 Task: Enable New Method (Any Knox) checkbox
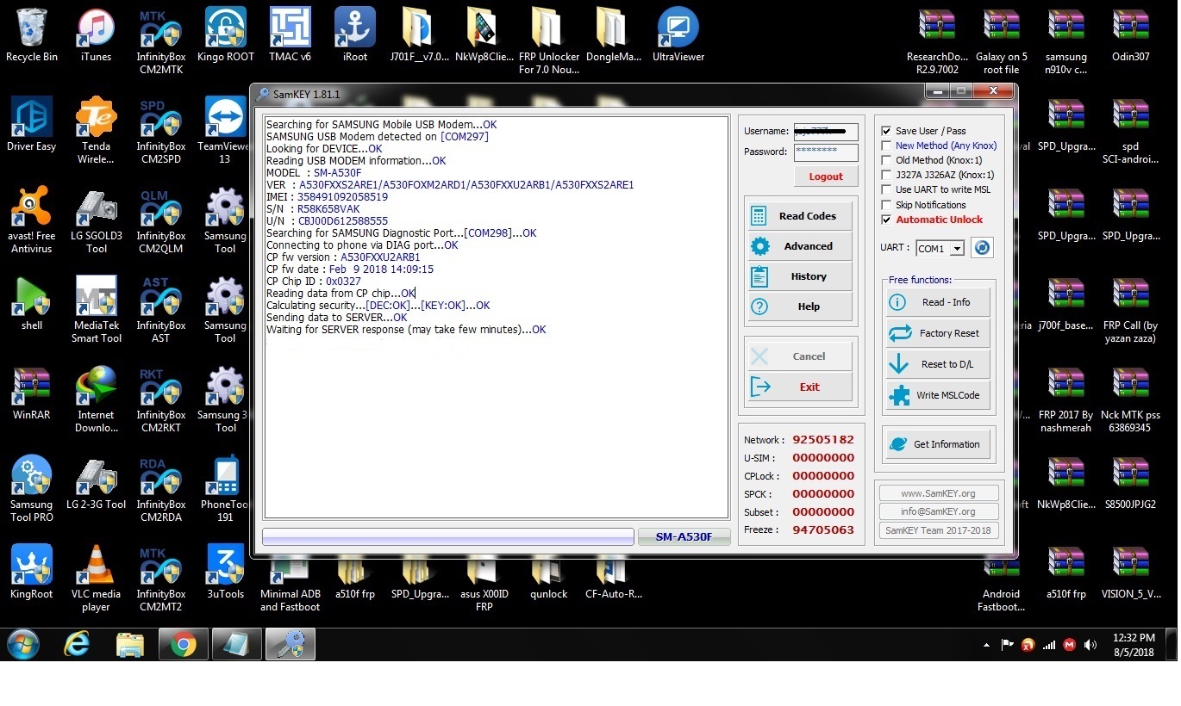pyautogui.click(x=886, y=146)
